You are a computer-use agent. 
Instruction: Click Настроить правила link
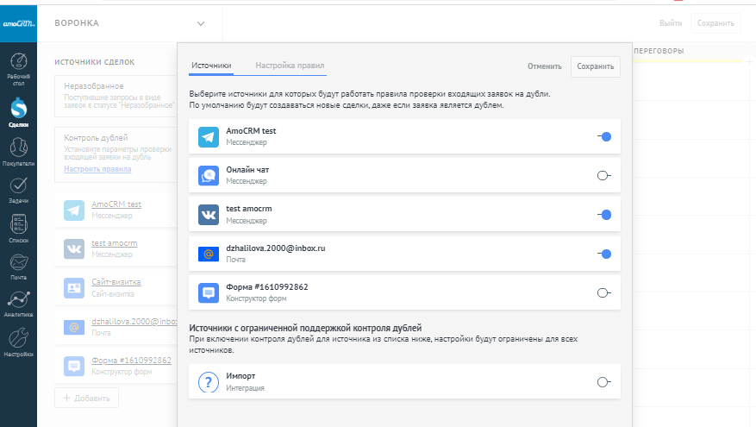tap(97, 169)
